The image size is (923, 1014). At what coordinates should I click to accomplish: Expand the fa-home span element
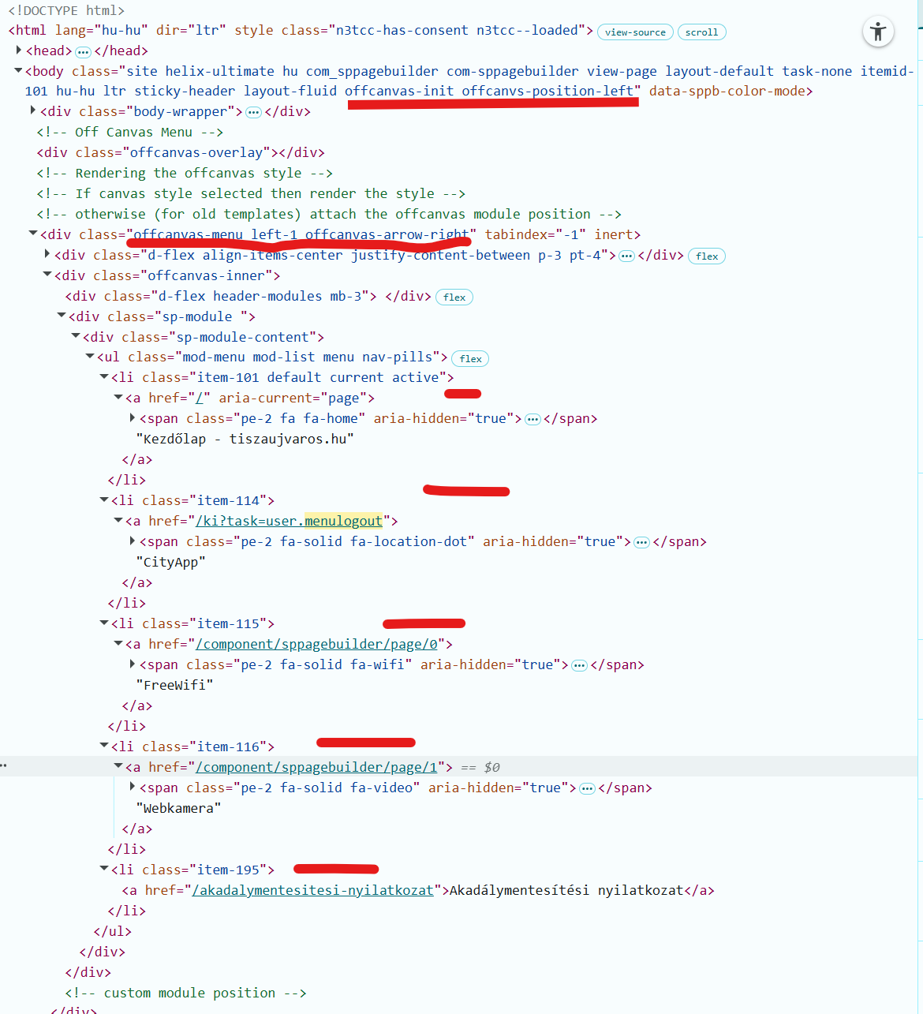pyautogui.click(x=133, y=418)
